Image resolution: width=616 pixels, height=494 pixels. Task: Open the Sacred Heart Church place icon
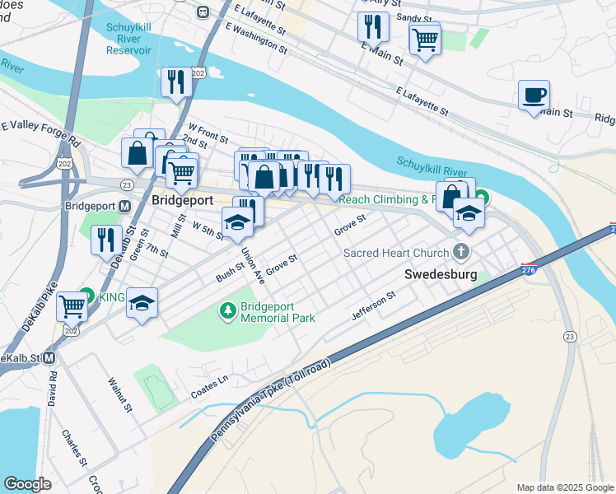click(461, 252)
